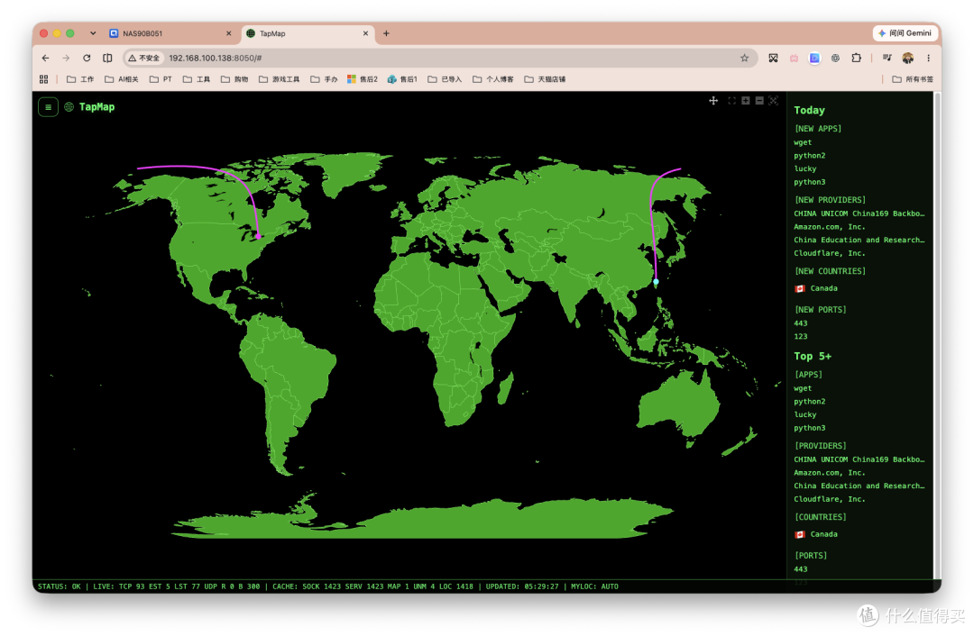The width and height of the screenshot is (974, 636).
Task: Click the screenshot extension icon in toolbar
Action: pos(773,58)
